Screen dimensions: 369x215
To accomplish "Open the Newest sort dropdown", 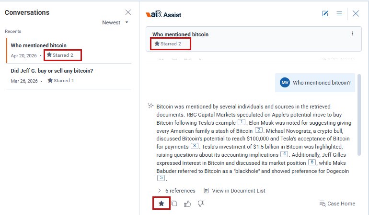I will 115,22.
